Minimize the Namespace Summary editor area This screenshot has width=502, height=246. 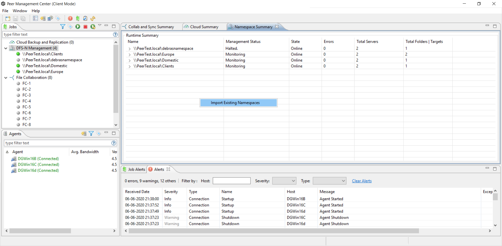click(x=487, y=25)
